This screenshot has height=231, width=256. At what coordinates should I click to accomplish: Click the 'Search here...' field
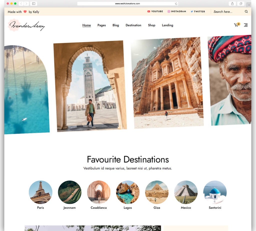(x=227, y=12)
